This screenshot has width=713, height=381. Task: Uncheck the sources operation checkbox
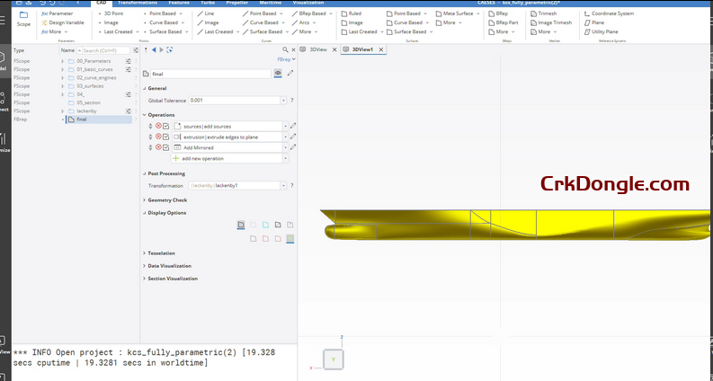[166, 126]
